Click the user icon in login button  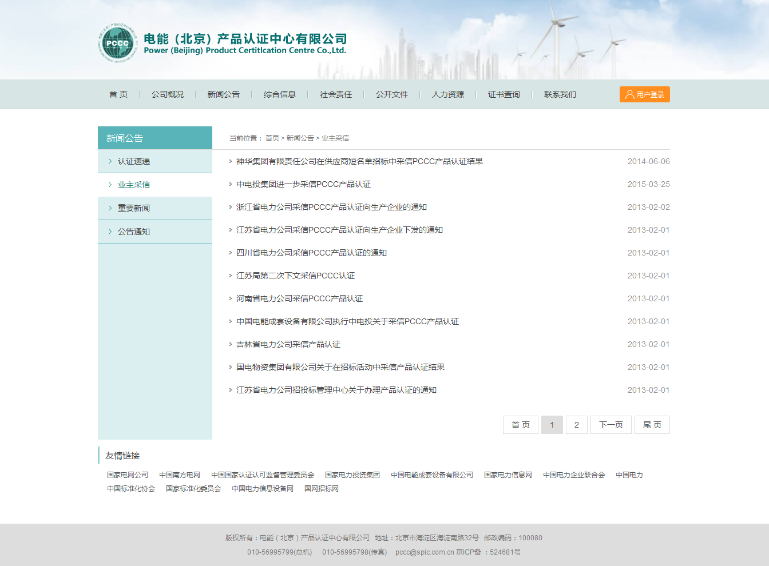coord(629,94)
